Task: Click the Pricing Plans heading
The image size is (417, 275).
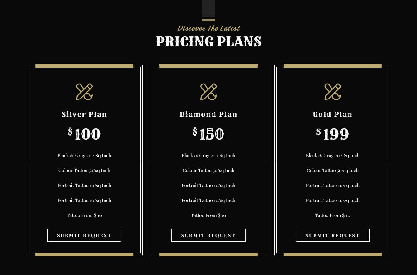Action: tap(208, 41)
